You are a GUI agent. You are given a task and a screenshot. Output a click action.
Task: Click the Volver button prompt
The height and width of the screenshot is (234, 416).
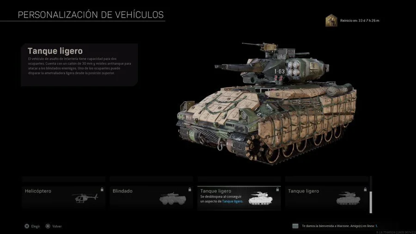coord(53,226)
